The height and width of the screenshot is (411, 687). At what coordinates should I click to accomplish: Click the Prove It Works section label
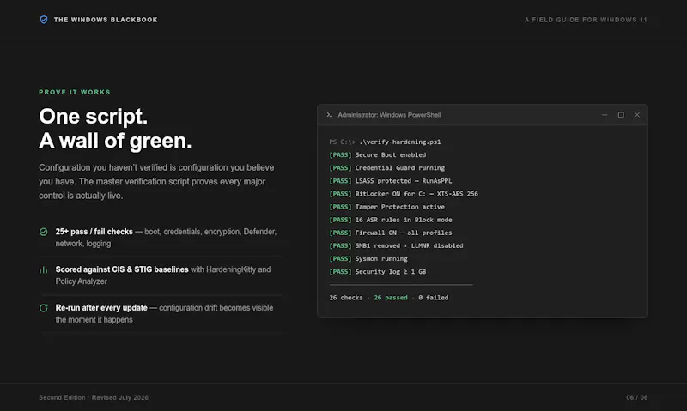tap(75, 92)
